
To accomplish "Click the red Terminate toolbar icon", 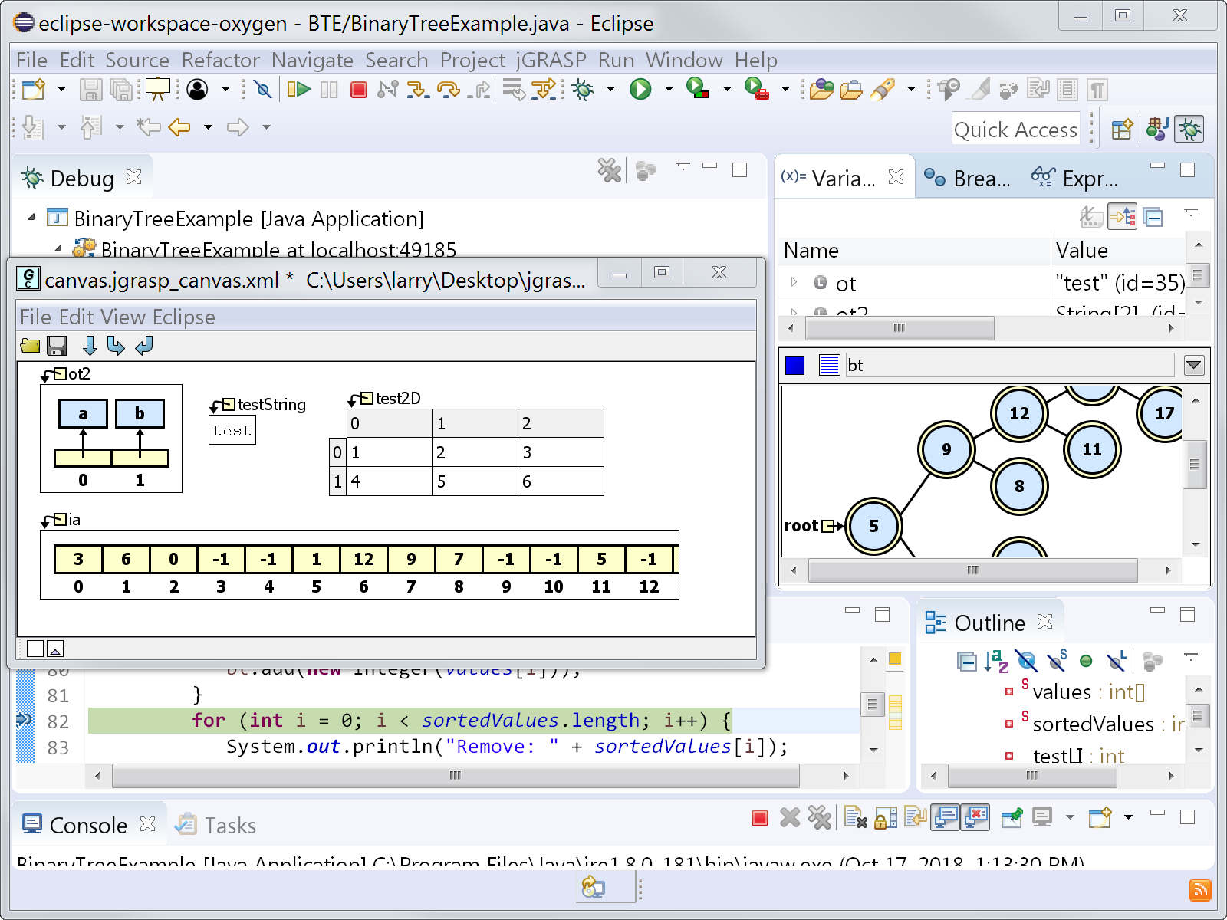I will [x=358, y=90].
